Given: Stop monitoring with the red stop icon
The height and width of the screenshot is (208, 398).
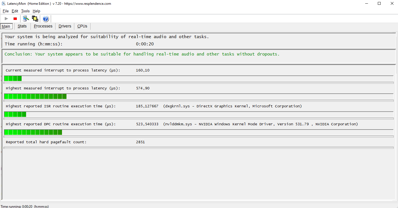Looking at the screenshot, I should coord(15,19).
